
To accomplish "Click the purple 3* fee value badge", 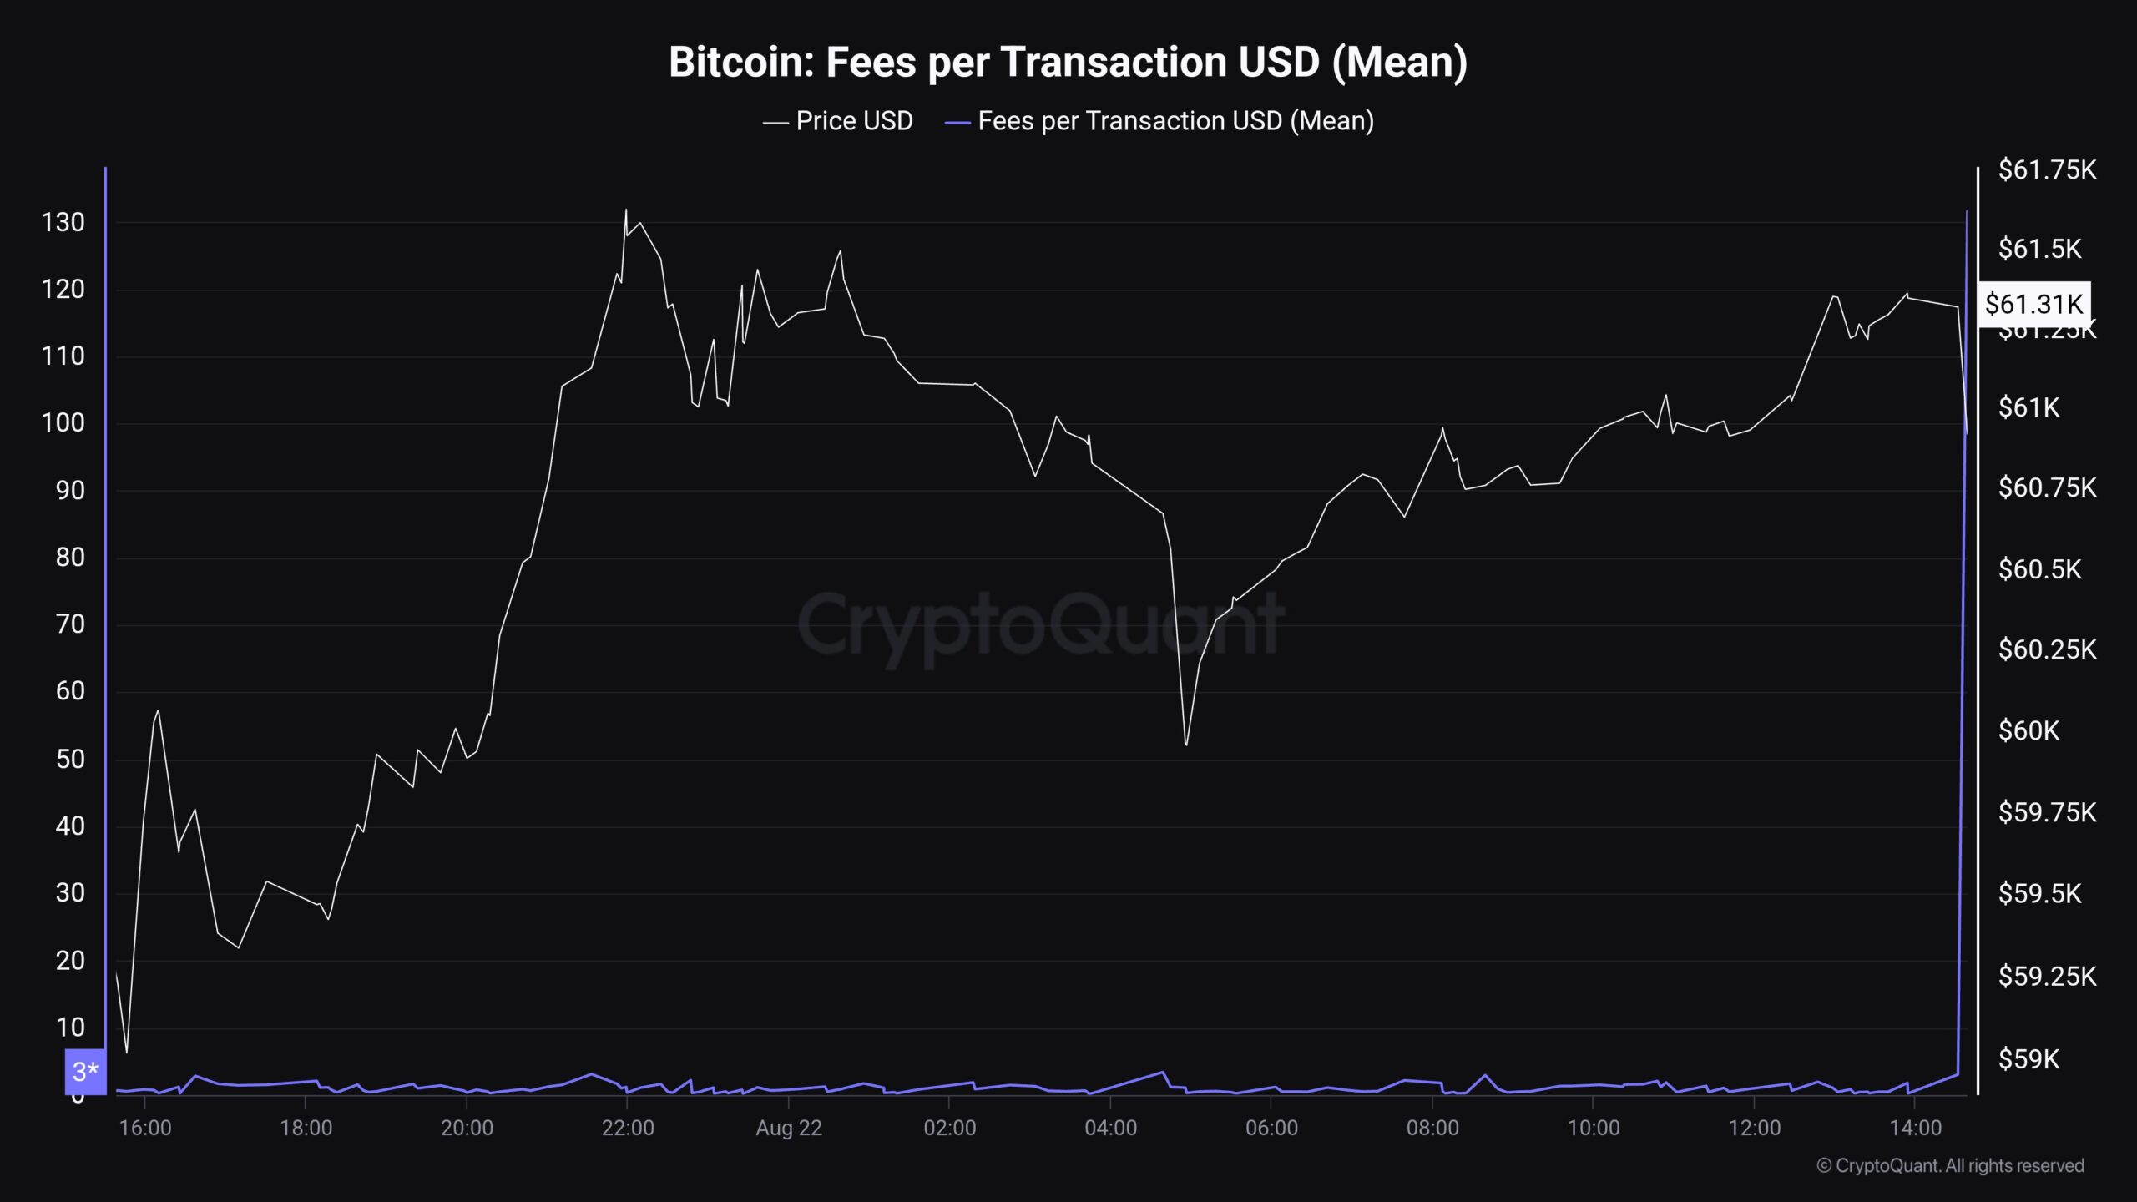I will (85, 1071).
